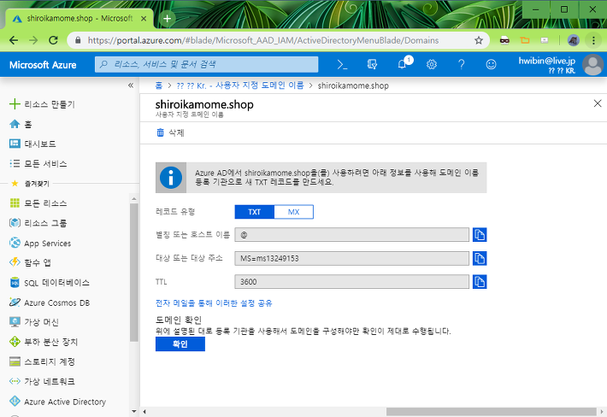
Task: Open custom domain names breadcrumb
Action: click(240, 85)
